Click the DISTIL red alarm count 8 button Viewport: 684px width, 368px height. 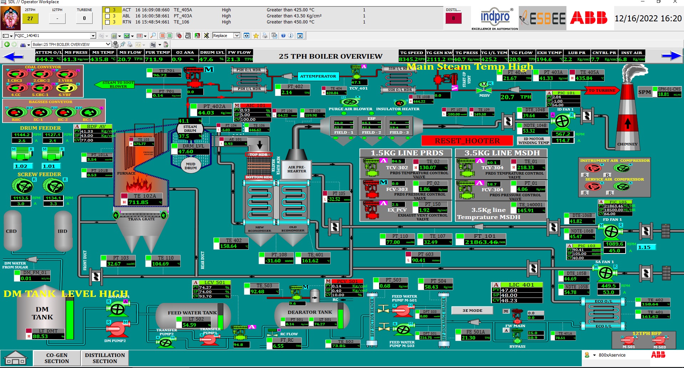pyautogui.click(x=454, y=18)
